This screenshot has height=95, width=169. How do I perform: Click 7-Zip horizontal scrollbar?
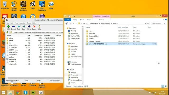click(x=36, y=78)
